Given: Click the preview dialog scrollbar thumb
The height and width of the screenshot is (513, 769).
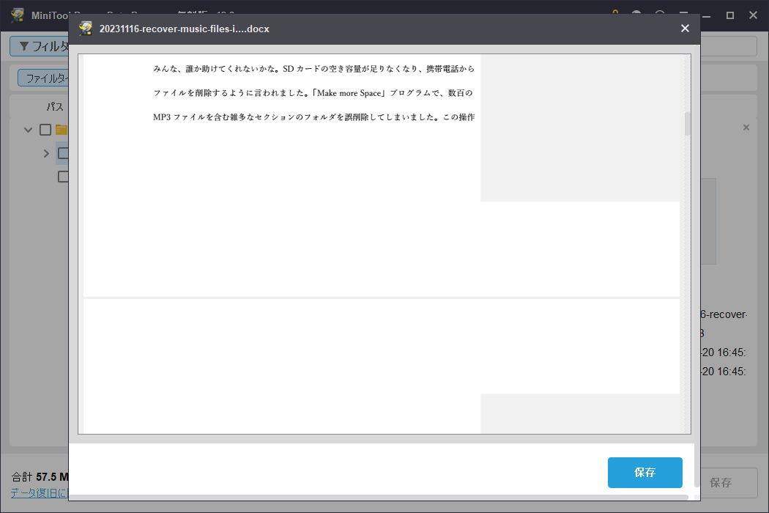Looking at the screenshot, I should (x=687, y=125).
